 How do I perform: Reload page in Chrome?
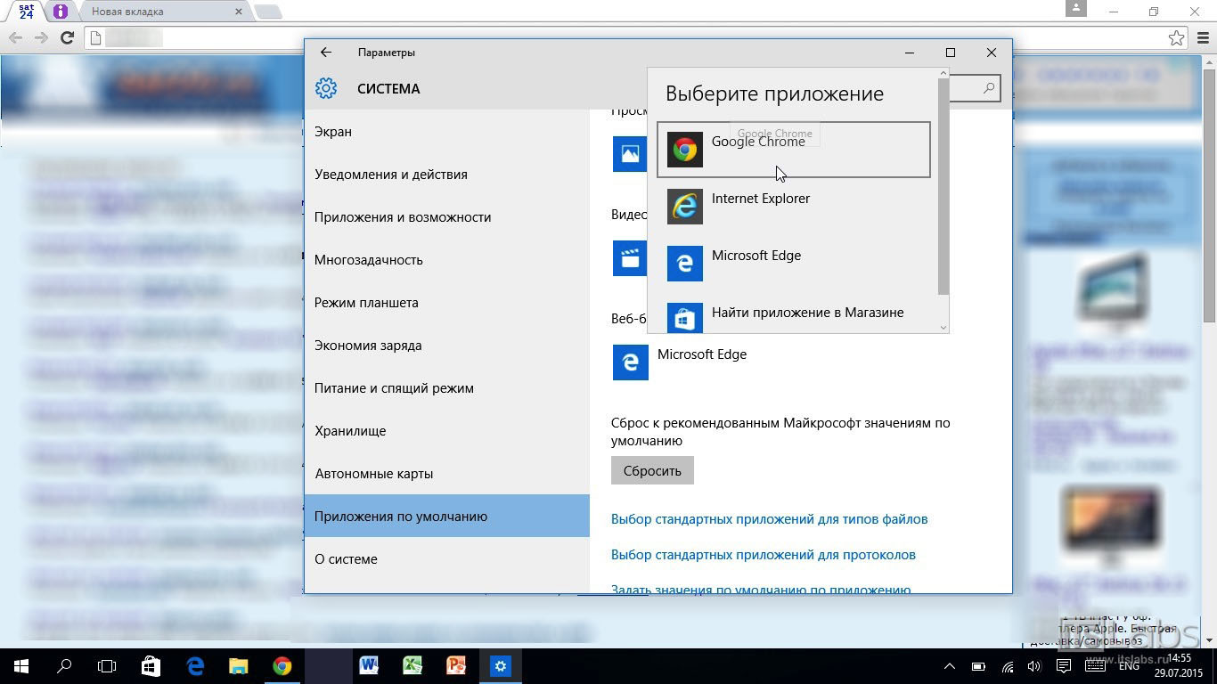pos(67,37)
